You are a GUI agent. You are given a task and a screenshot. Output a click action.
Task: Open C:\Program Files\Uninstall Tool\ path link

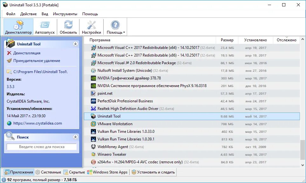[x=40, y=72]
